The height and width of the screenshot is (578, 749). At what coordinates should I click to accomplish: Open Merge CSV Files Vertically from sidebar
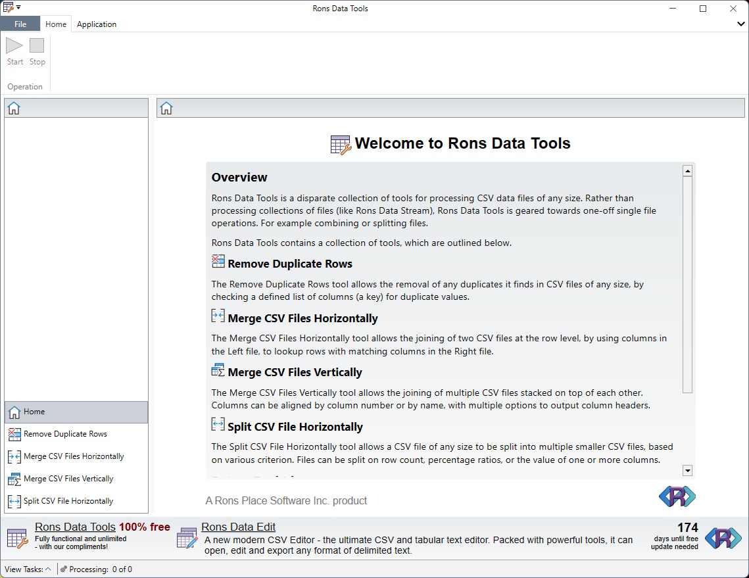click(x=68, y=479)
